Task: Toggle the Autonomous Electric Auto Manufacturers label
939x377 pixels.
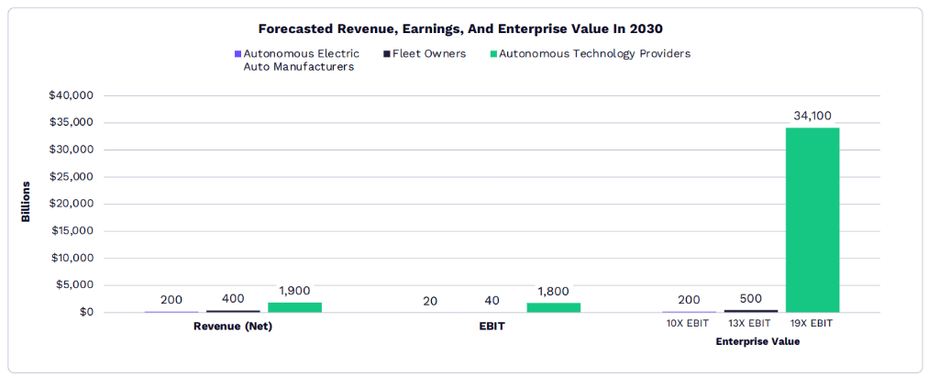Action: coord(301,61)
